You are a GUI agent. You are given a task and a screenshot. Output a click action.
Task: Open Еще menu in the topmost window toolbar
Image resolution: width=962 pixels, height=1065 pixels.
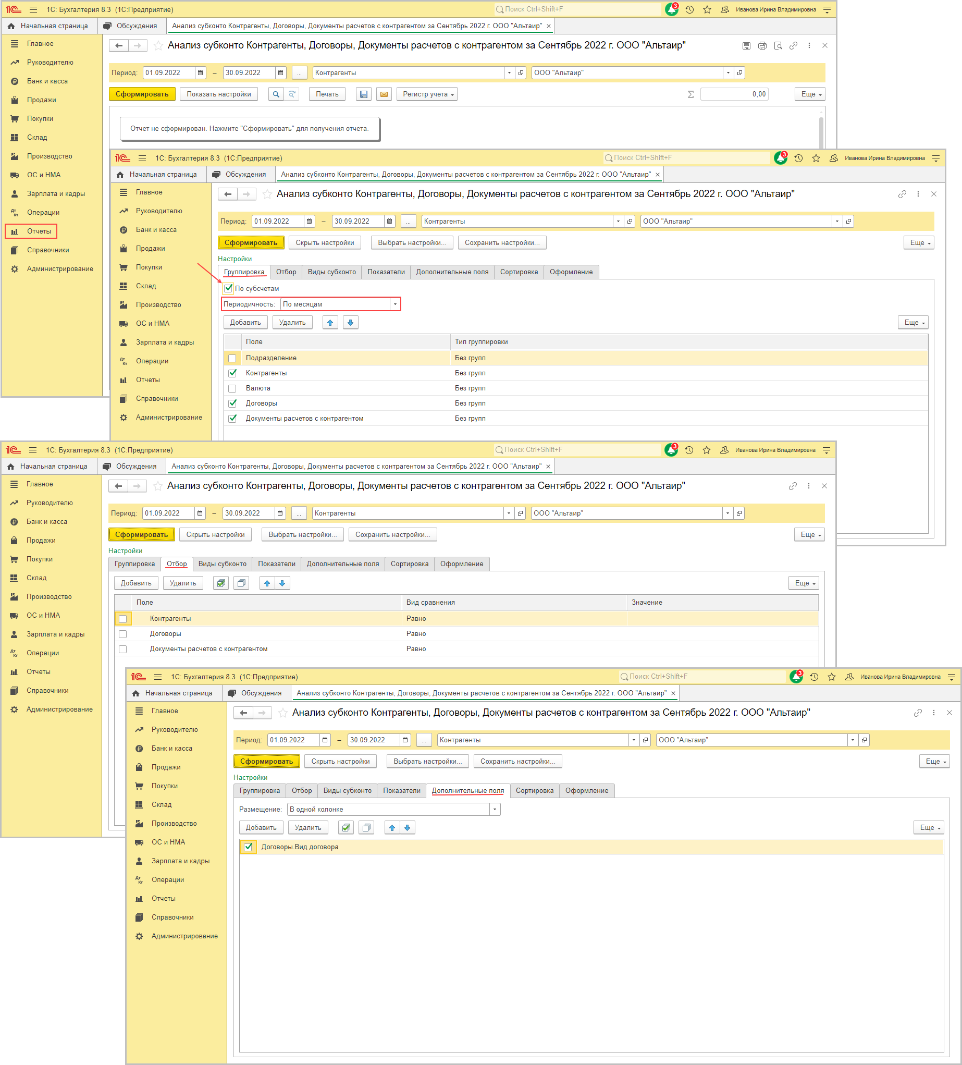pyautogui.click(x=809, y=94)
